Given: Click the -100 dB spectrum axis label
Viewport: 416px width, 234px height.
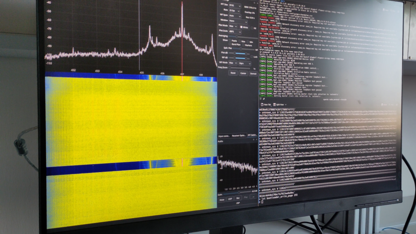Looking at the screenshot, I should 49,55.
